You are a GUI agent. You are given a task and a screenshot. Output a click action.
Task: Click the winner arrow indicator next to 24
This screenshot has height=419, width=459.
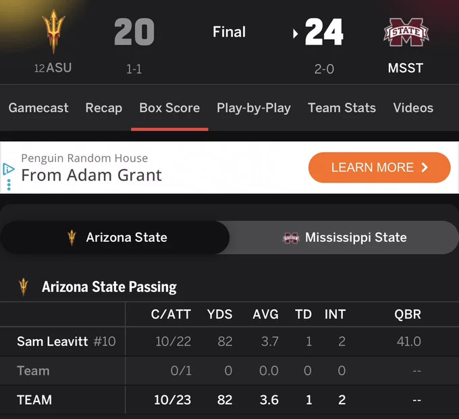296,34
